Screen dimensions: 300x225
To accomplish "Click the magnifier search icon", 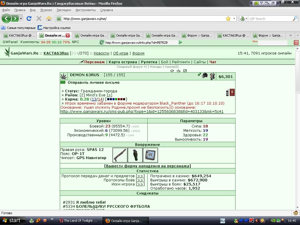I will click(x=295, y=19).
